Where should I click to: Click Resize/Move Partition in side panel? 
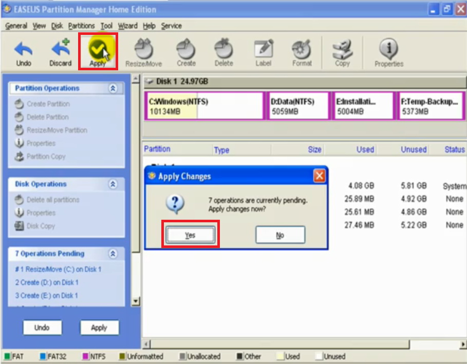(x=51, y=130)
